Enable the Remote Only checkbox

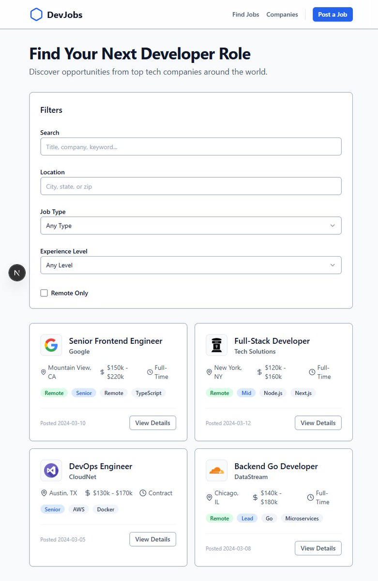click(x=44, y=293)
